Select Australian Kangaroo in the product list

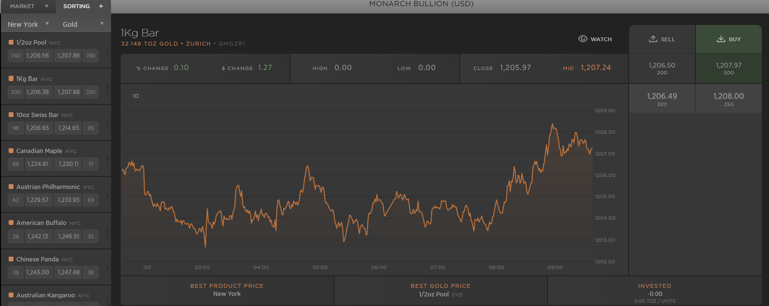[46, 295]
